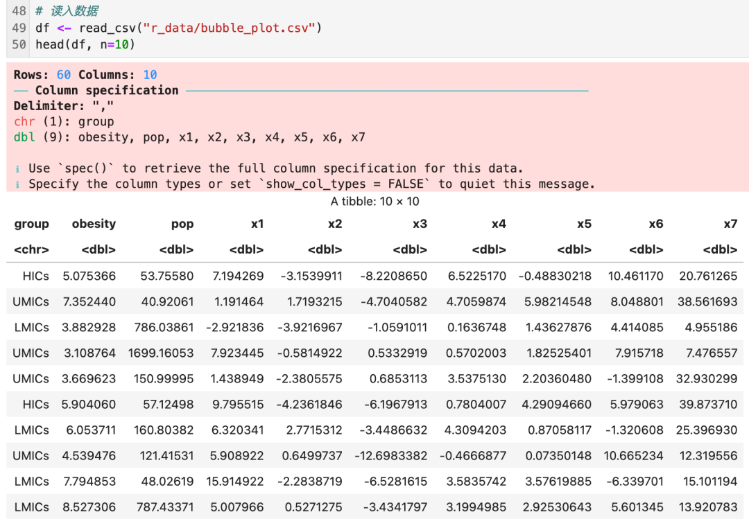Click the x2 value -3.9216967
The image size is (749, 519).
pyautogui.click(x=310, y=328)
